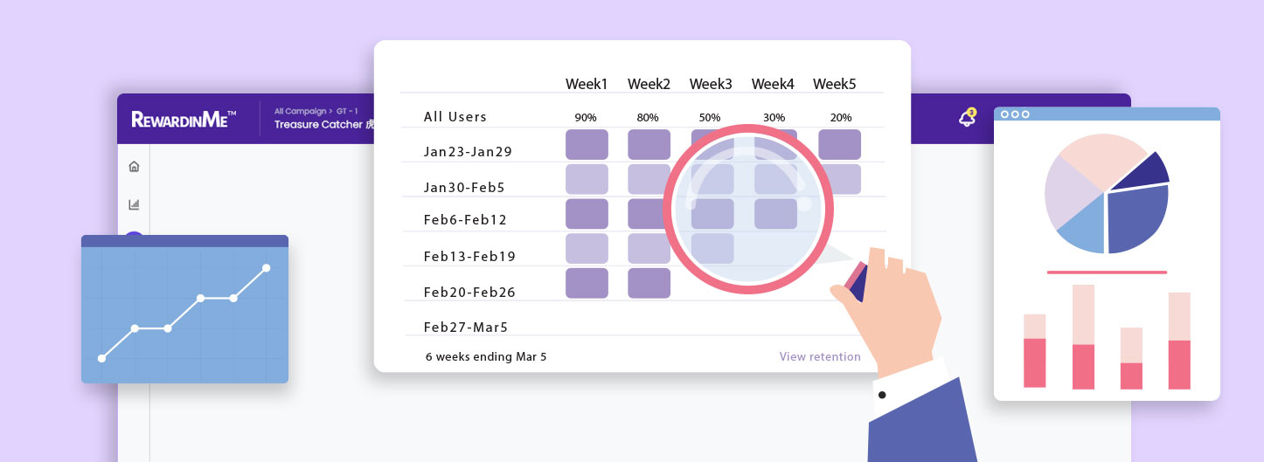Click the Jan23-Jan29 Week1 cell
Image resolution: width=1264 pixels, height=462 pixels.
[587, 144]
